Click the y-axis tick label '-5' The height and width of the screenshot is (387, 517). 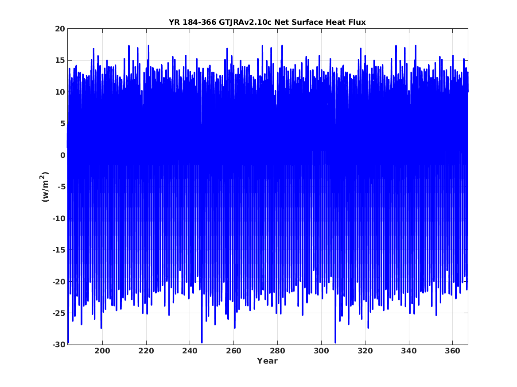(61, 187)
